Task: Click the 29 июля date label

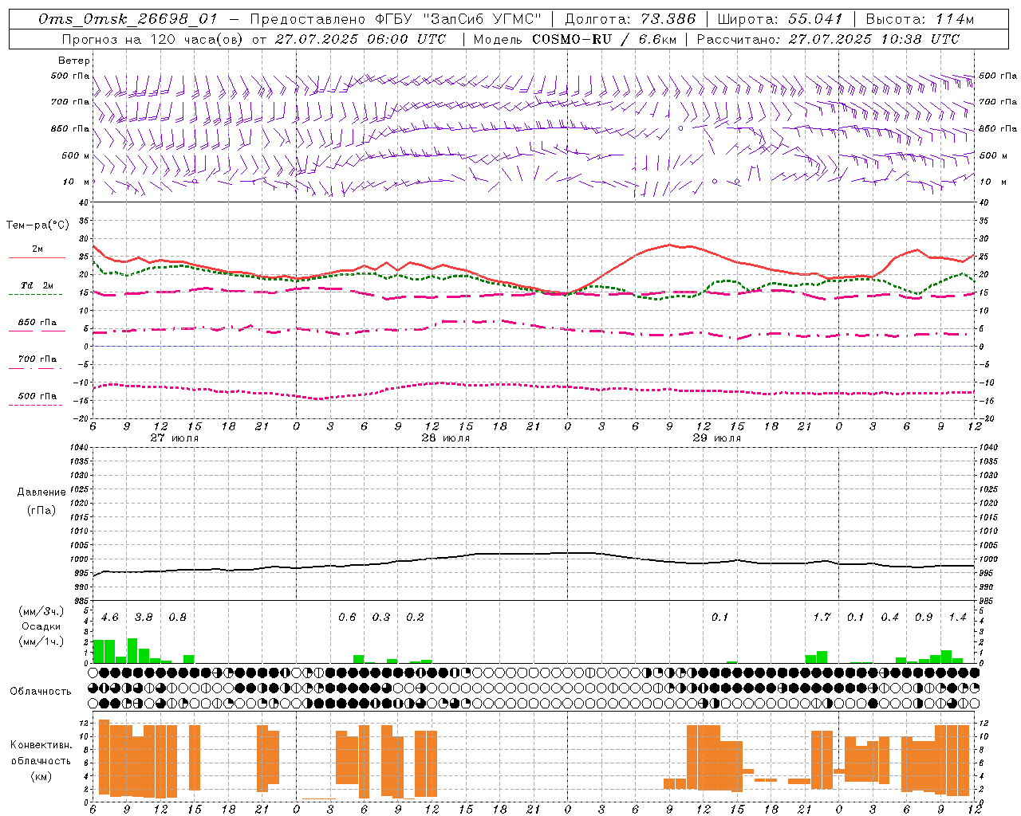Action: [x=717, y=438]
